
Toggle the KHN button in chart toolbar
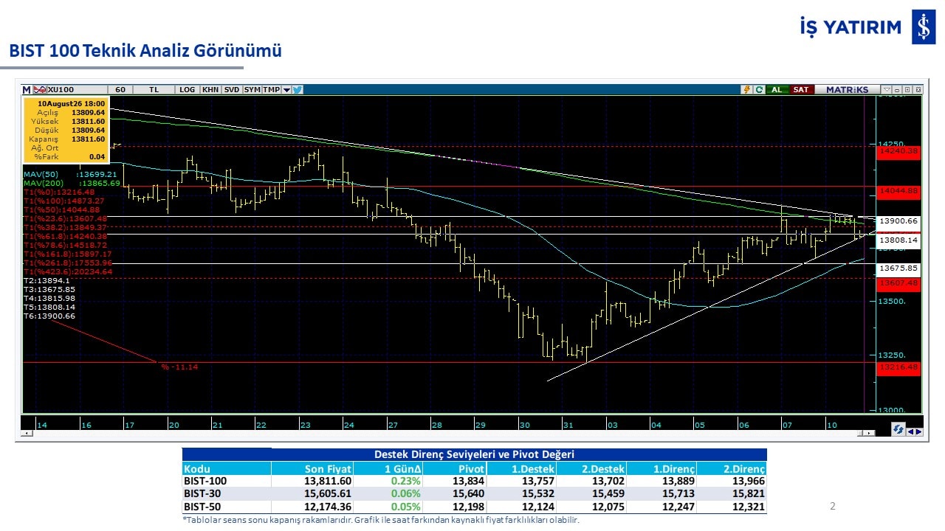[210, 89]
